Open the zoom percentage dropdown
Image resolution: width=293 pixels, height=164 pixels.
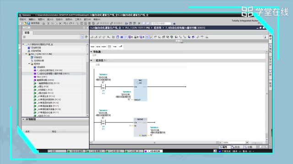tap(247, 143)
